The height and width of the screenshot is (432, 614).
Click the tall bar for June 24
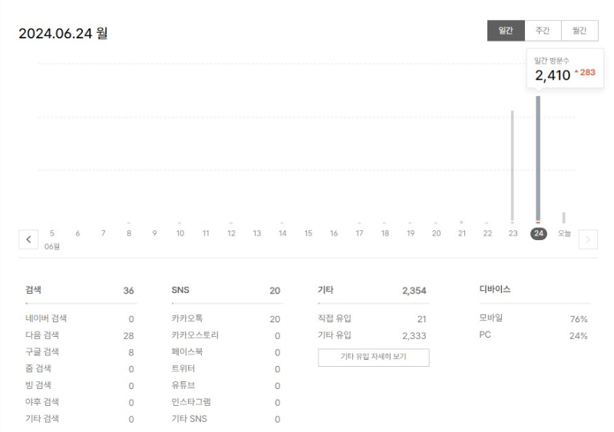[x=539, y=159]
